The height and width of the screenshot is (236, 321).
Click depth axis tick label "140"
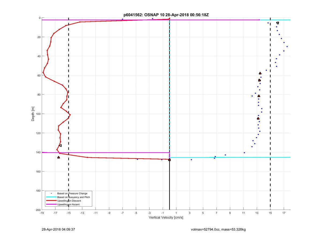tap(38, 152)
